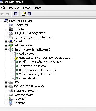Viewport: 96px width, 111px height.
Task: Select the Billentyűzet label
Action: coord(21,25)
